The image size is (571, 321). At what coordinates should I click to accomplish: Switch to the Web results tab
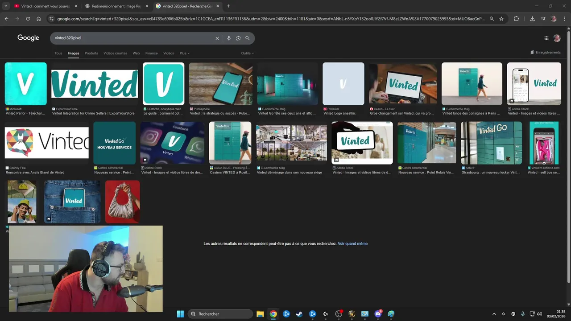coord(136,53)
